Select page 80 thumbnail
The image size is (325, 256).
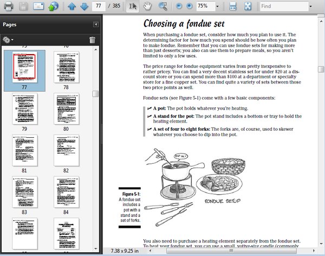pos(66,109)
